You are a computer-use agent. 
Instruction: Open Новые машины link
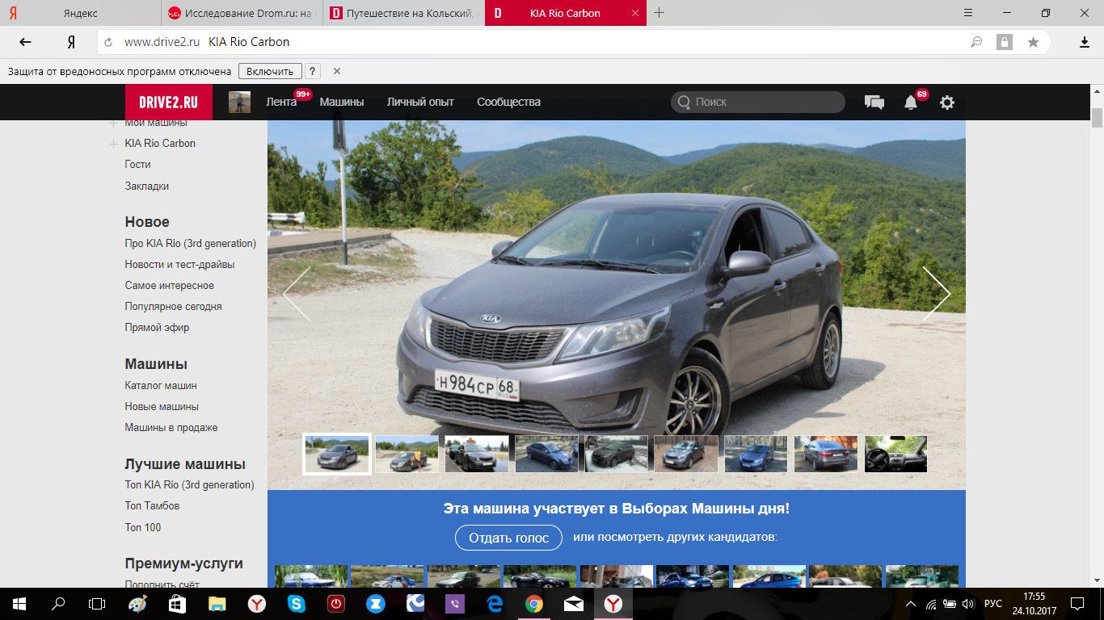[x=162, y=406]
